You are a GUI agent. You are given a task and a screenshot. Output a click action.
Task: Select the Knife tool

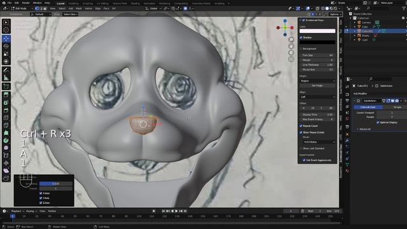6,125
